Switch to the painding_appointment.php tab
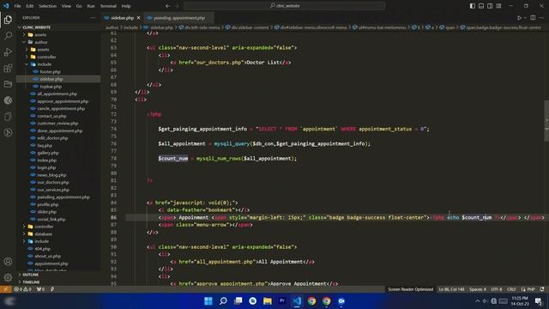 pos(179,17)
